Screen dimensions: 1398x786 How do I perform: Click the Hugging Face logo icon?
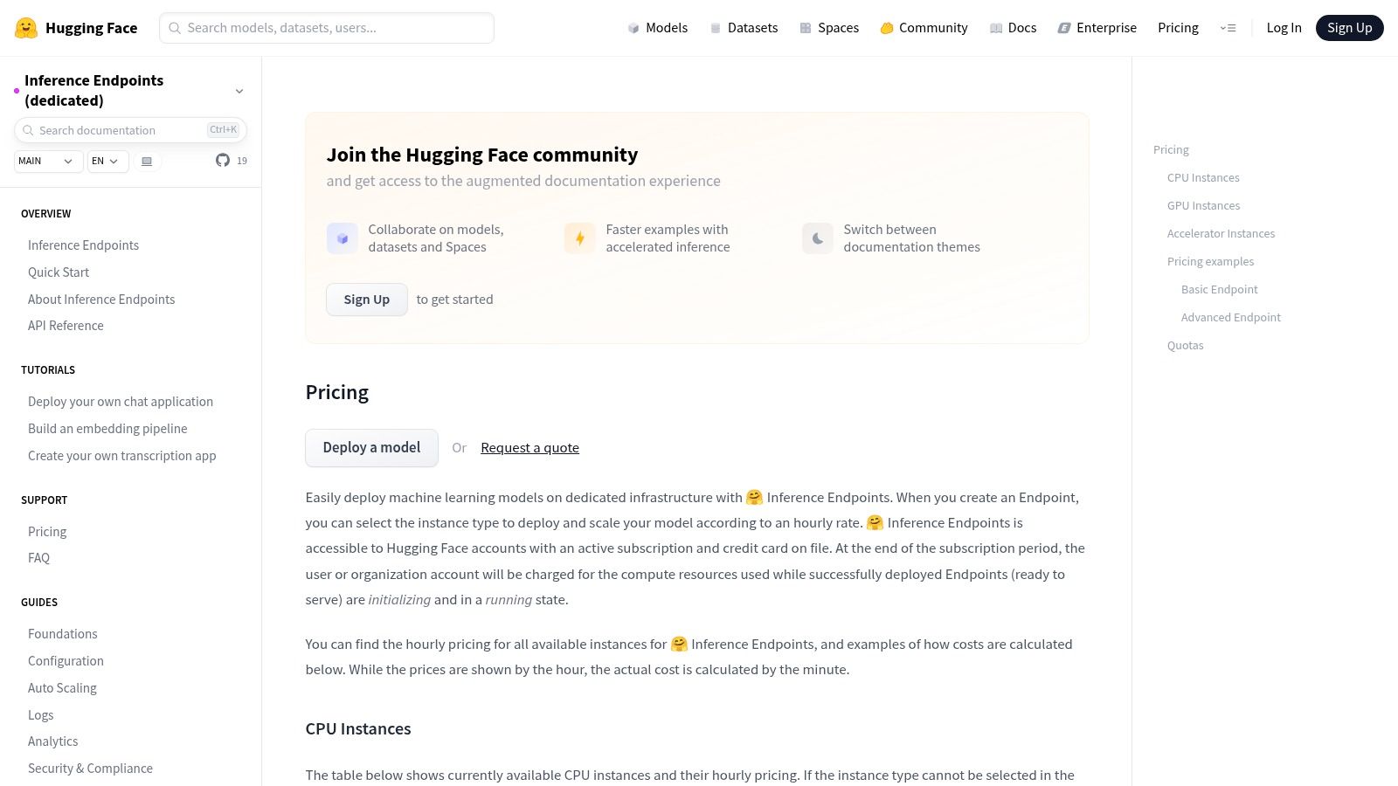coord(26,28)
